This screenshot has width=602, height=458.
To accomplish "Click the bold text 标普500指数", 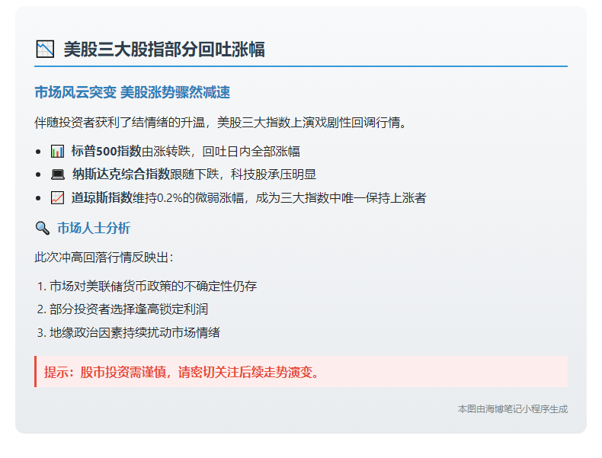I will [107, 151].
